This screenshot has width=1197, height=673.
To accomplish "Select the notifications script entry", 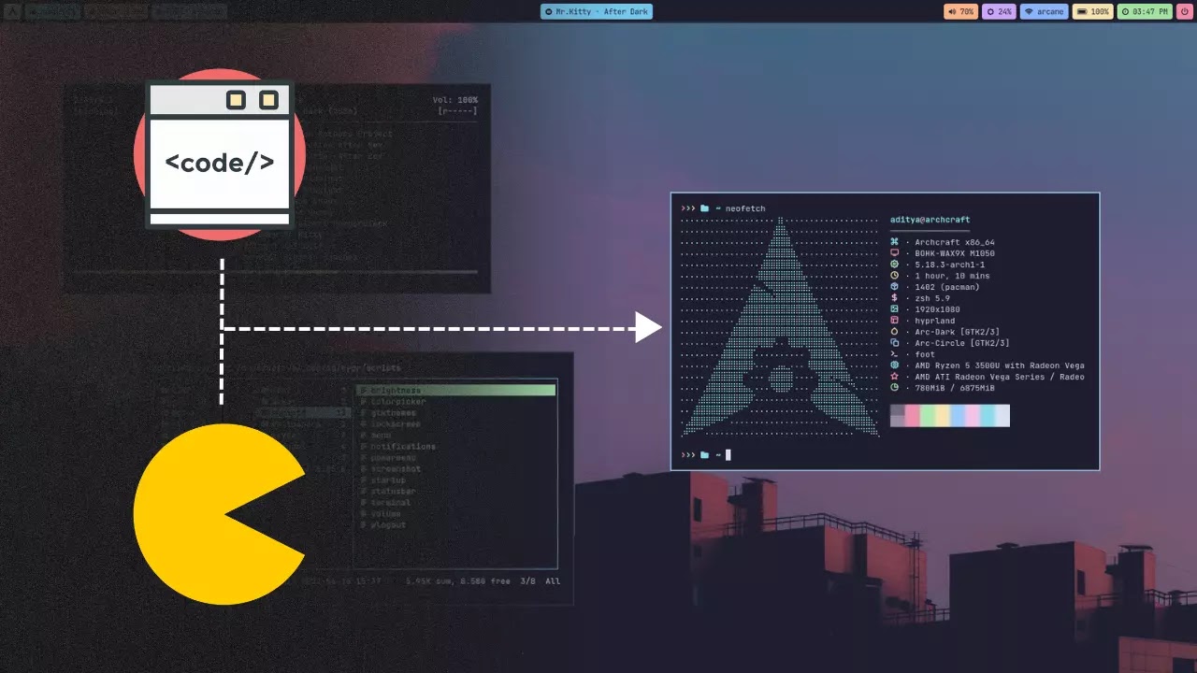I will tap(403, 447).
